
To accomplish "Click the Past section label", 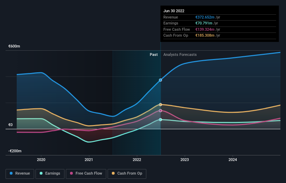I will 154,55.
